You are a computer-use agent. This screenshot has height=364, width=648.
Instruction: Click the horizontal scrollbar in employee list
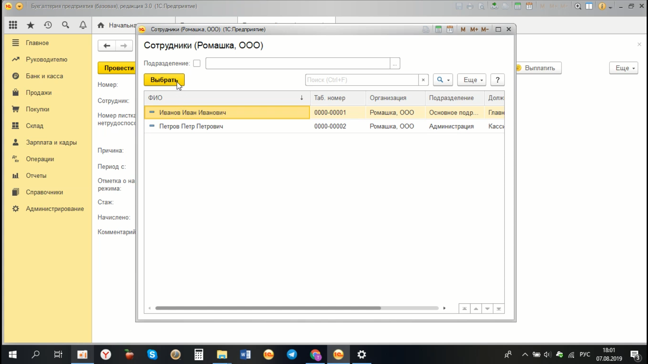pyautogui.click(x=268, y=308)
